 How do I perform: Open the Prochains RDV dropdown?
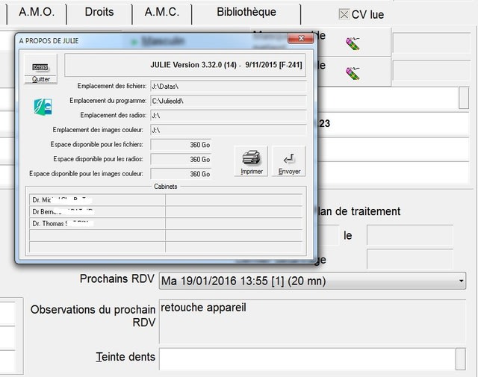[459, 281]
